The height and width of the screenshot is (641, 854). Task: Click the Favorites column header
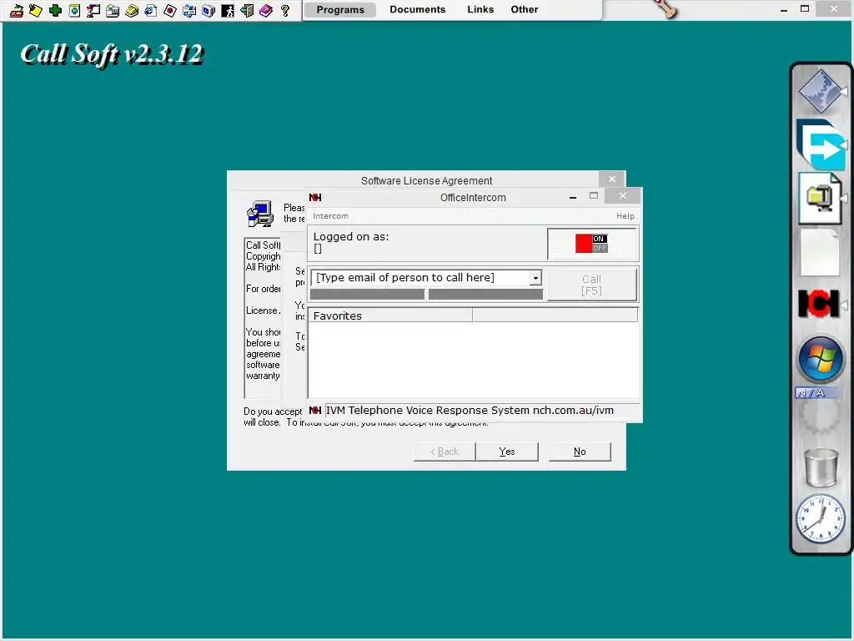point(390,315)
